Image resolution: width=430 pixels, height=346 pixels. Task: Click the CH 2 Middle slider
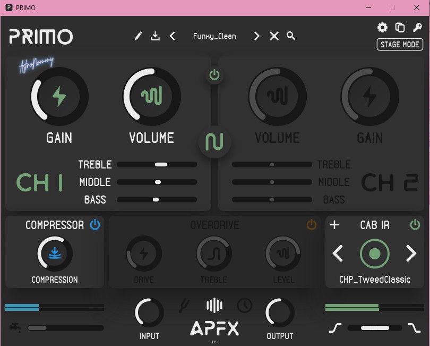272,182
